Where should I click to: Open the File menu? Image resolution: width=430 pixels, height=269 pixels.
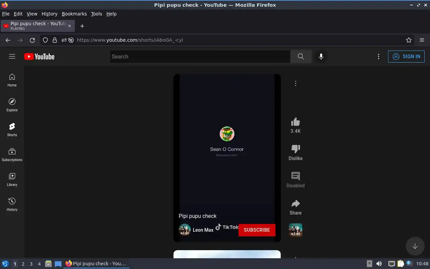(6, 14)
